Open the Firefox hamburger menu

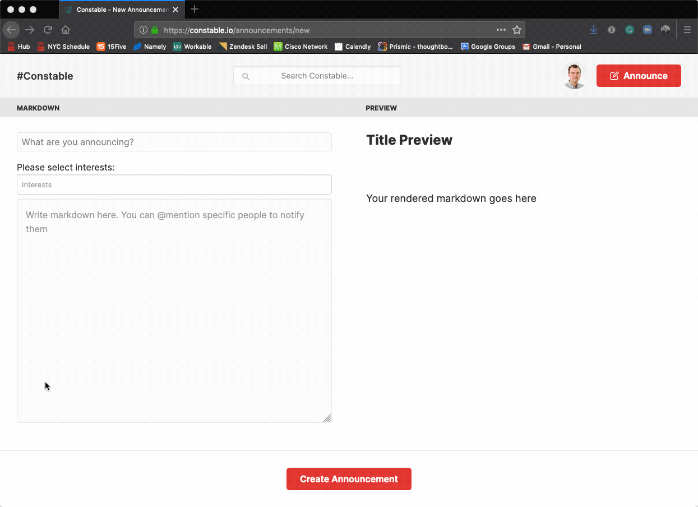(687, 30)
